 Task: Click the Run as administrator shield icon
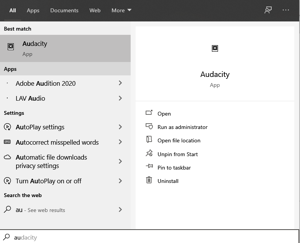[x=149, y=126]
